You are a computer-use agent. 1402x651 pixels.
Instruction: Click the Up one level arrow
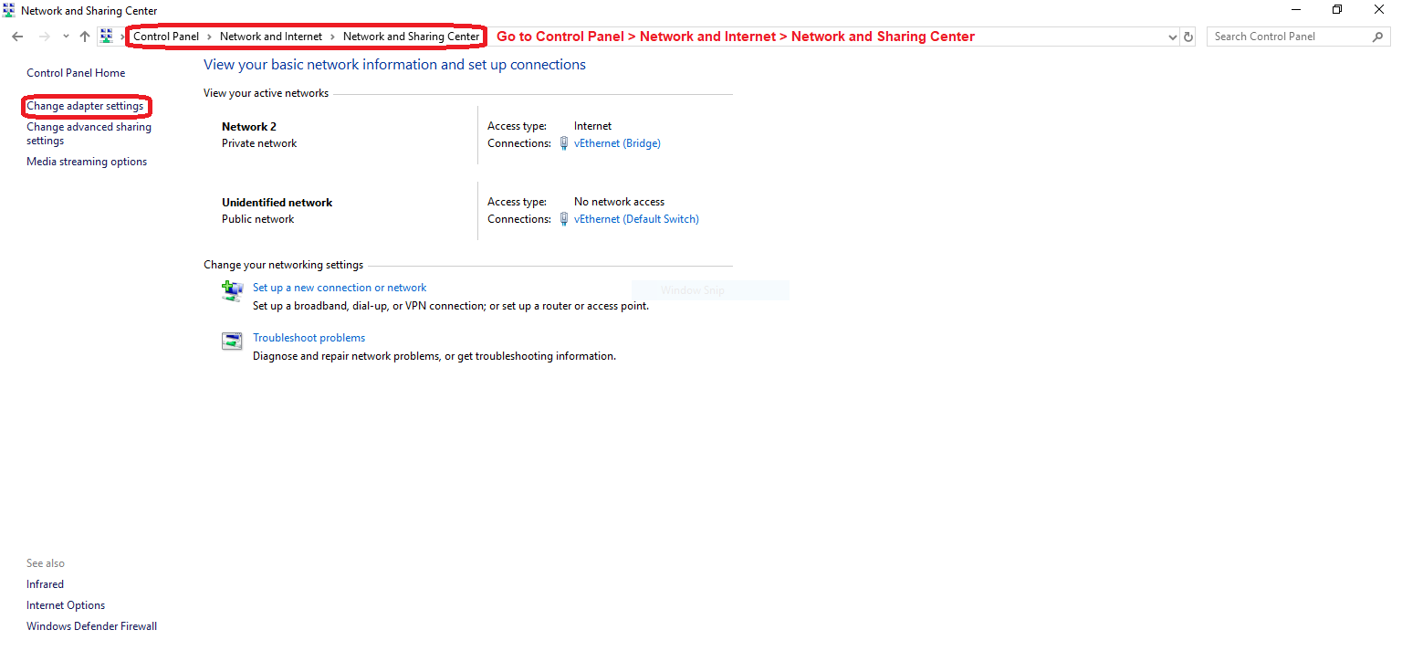click(x=85, y=37)
